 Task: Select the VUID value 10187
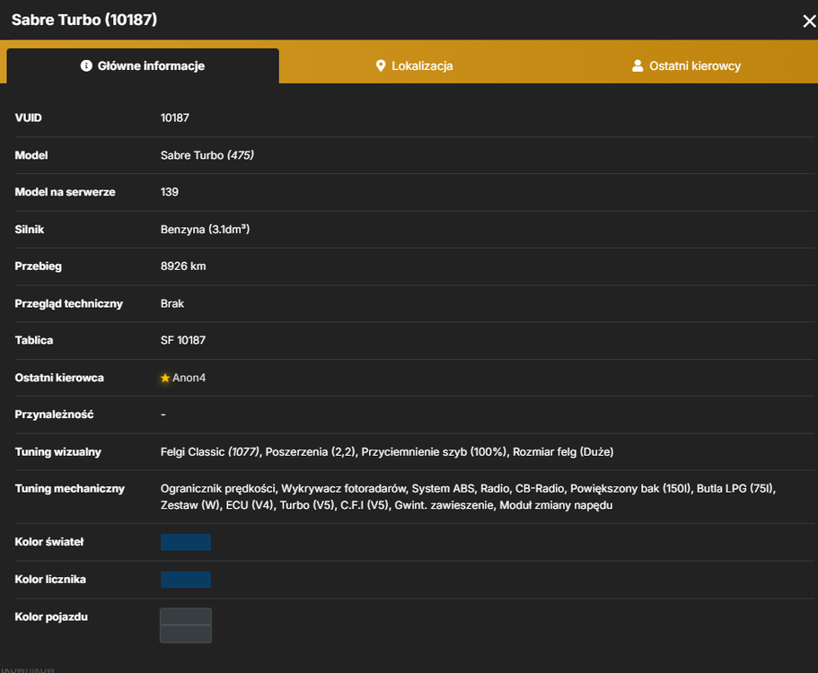(175, 118)
